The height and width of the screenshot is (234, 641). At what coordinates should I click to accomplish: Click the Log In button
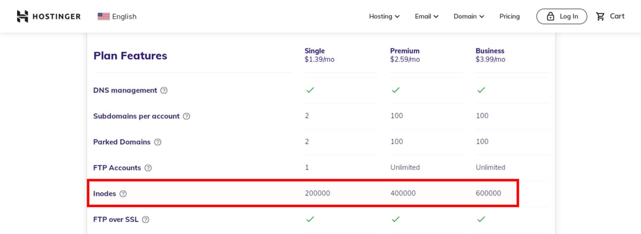click(562, 17)
